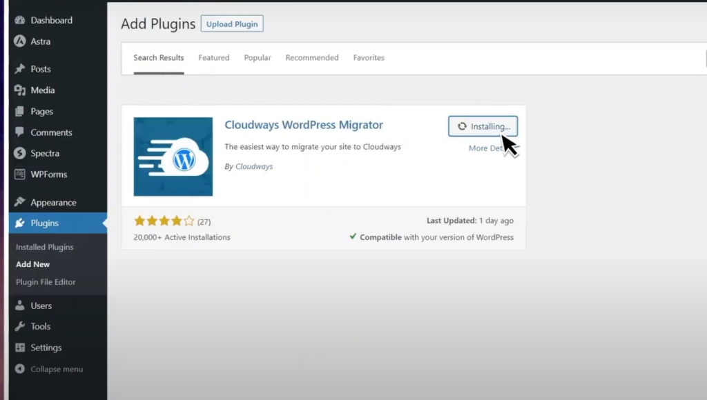This screenshot has height=400, width=707.
Task: Open the Appearance menu label
Action: click(53, 202)
